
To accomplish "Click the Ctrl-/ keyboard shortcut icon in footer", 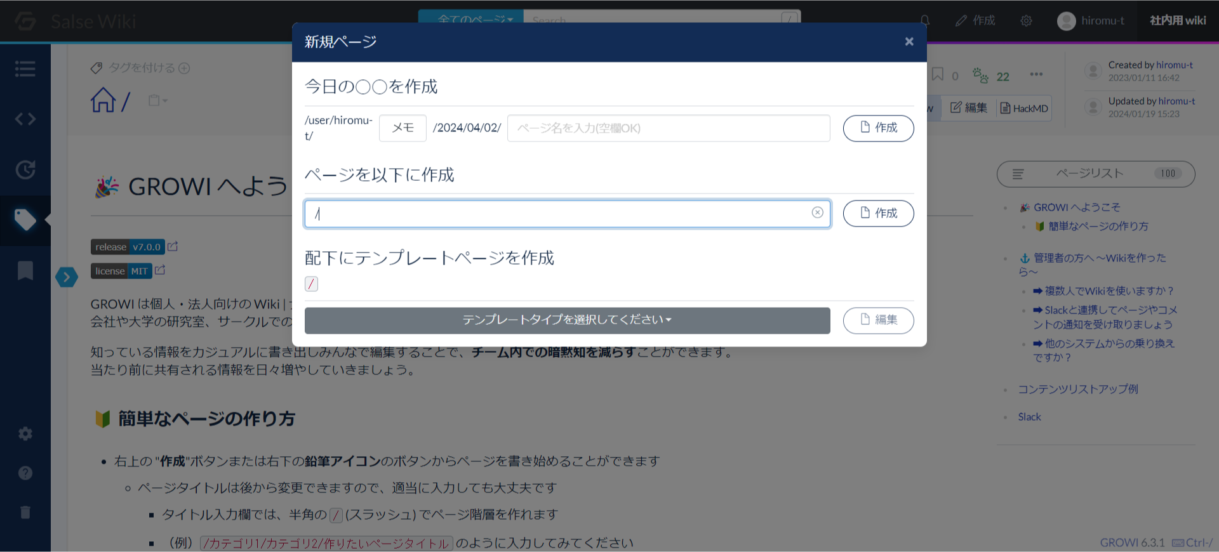I will coord(1192,542).
